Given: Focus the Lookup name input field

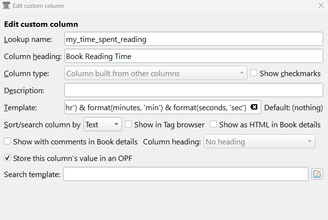Looking at the screenshot, I should point(193,40).
